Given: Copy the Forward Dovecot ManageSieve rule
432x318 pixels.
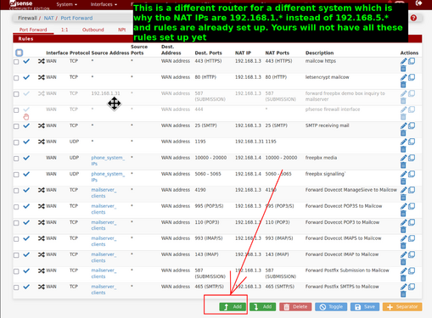Looking at the screenshot, I should [412, 190].
